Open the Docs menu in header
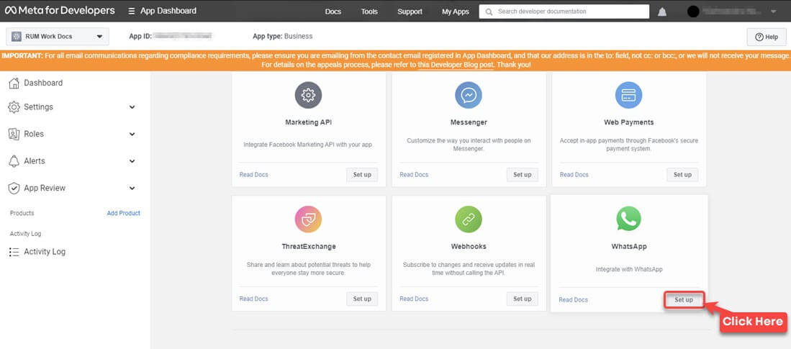 [x=333, y=12]
